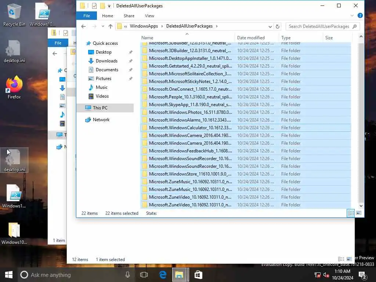The width and height of the screenshot is (376, 282).
Task: Refresh the DeletedAllUserPackages folder view
Action: point(278,26)
